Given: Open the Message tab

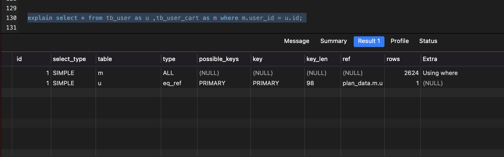Looking at the screenshot, I should tap(297, 41).
